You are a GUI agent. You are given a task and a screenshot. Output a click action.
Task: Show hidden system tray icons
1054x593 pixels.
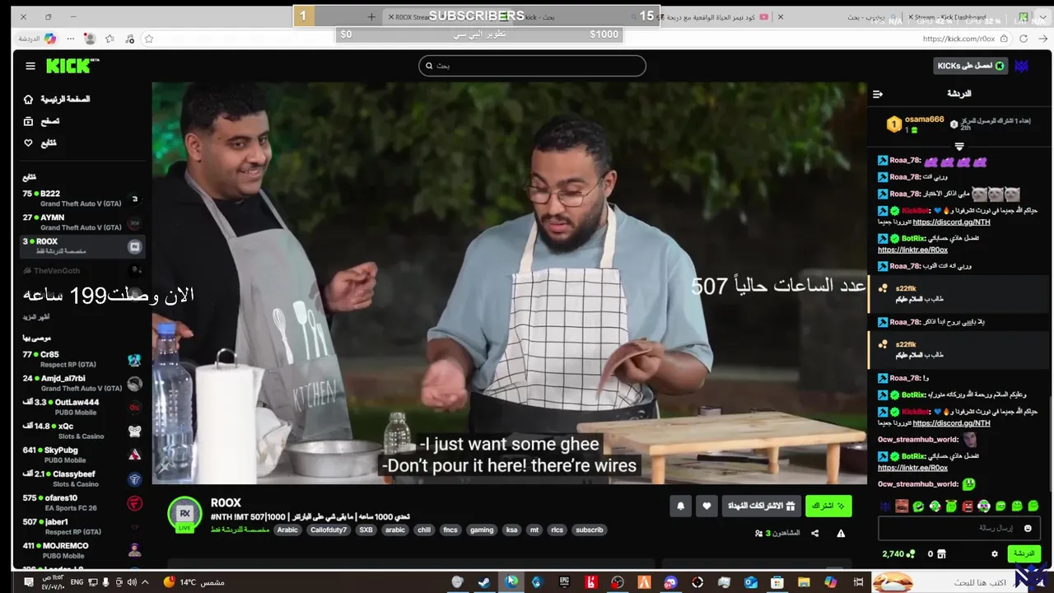point(145,582)
